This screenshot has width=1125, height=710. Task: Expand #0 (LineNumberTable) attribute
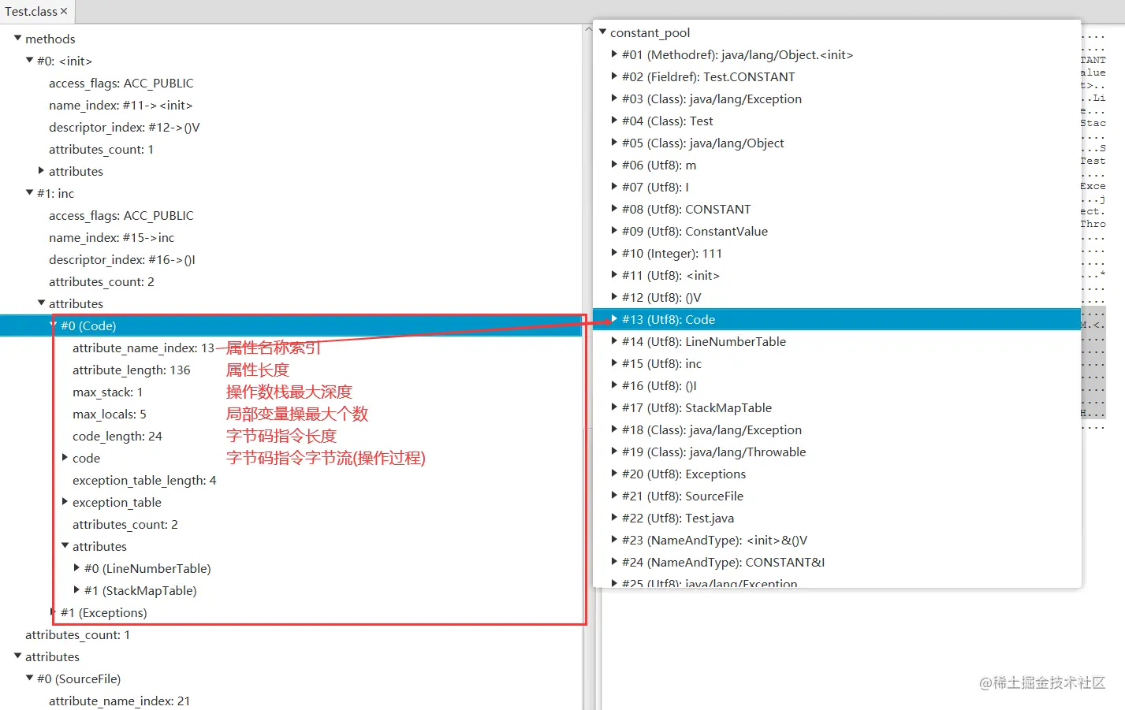pos(76,567)
